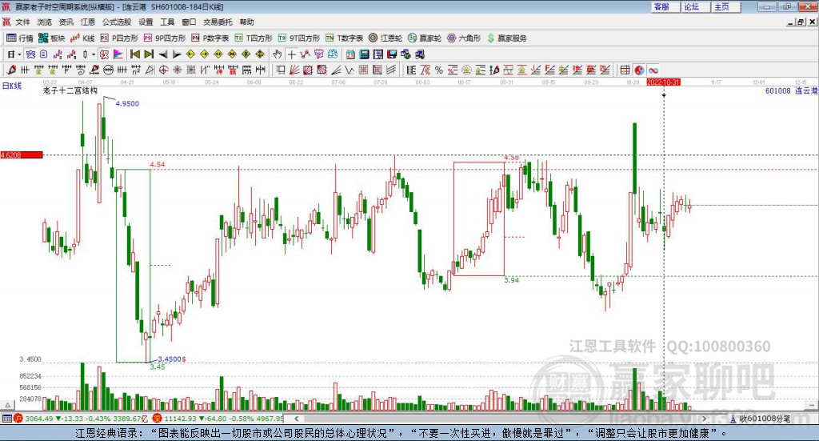Open the P四方形 tool
This screenshot has width=819, height=441.
(119, 38)
